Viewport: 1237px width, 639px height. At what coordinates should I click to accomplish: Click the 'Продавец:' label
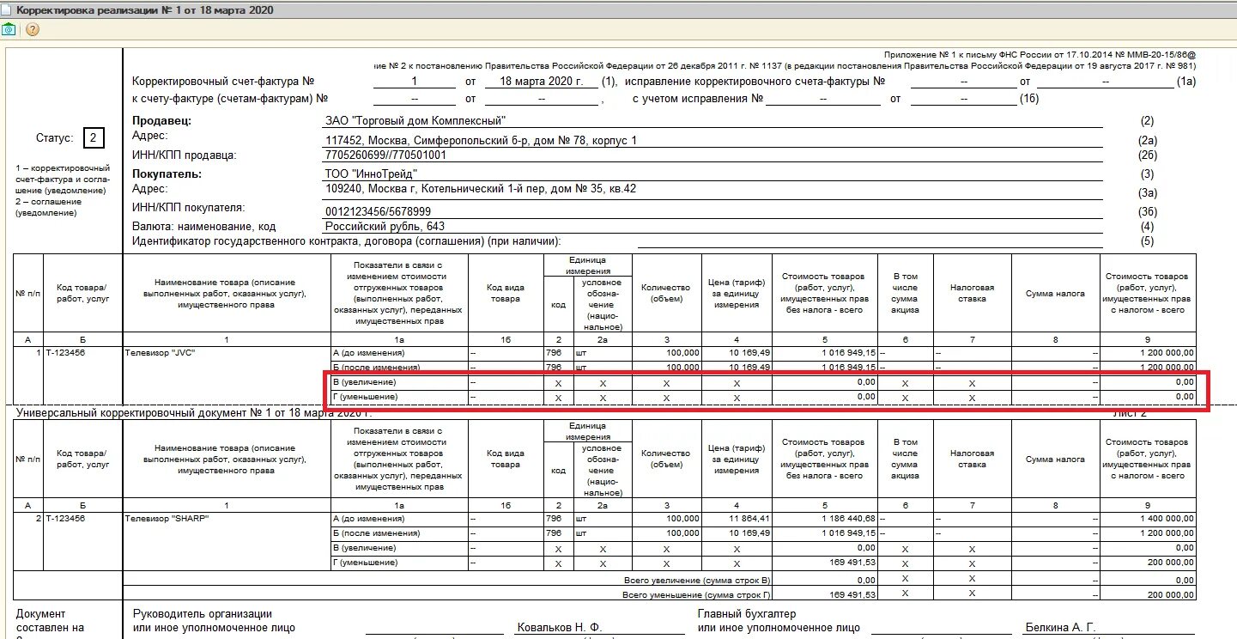coord(161,121)
